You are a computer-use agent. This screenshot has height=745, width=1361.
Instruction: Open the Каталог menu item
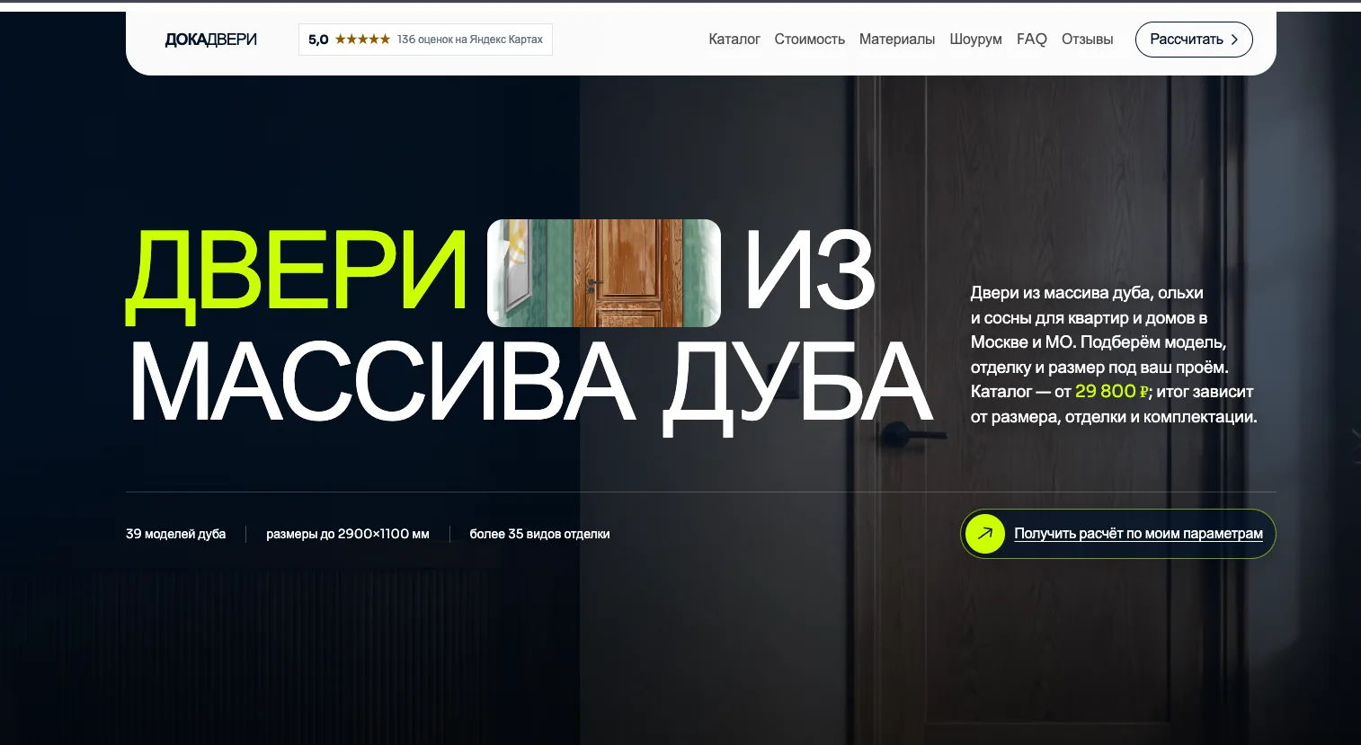pyautogui.click(x=734, y=40)
